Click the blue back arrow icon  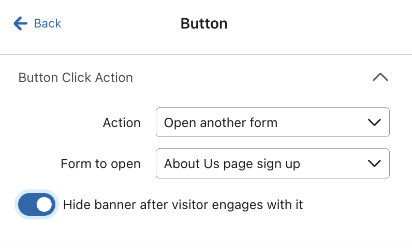coord(20,23)
